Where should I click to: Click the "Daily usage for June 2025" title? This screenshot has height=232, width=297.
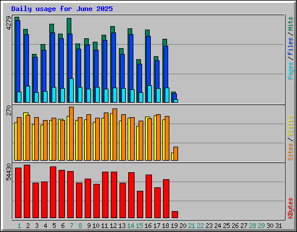click(x=62, y=9)
